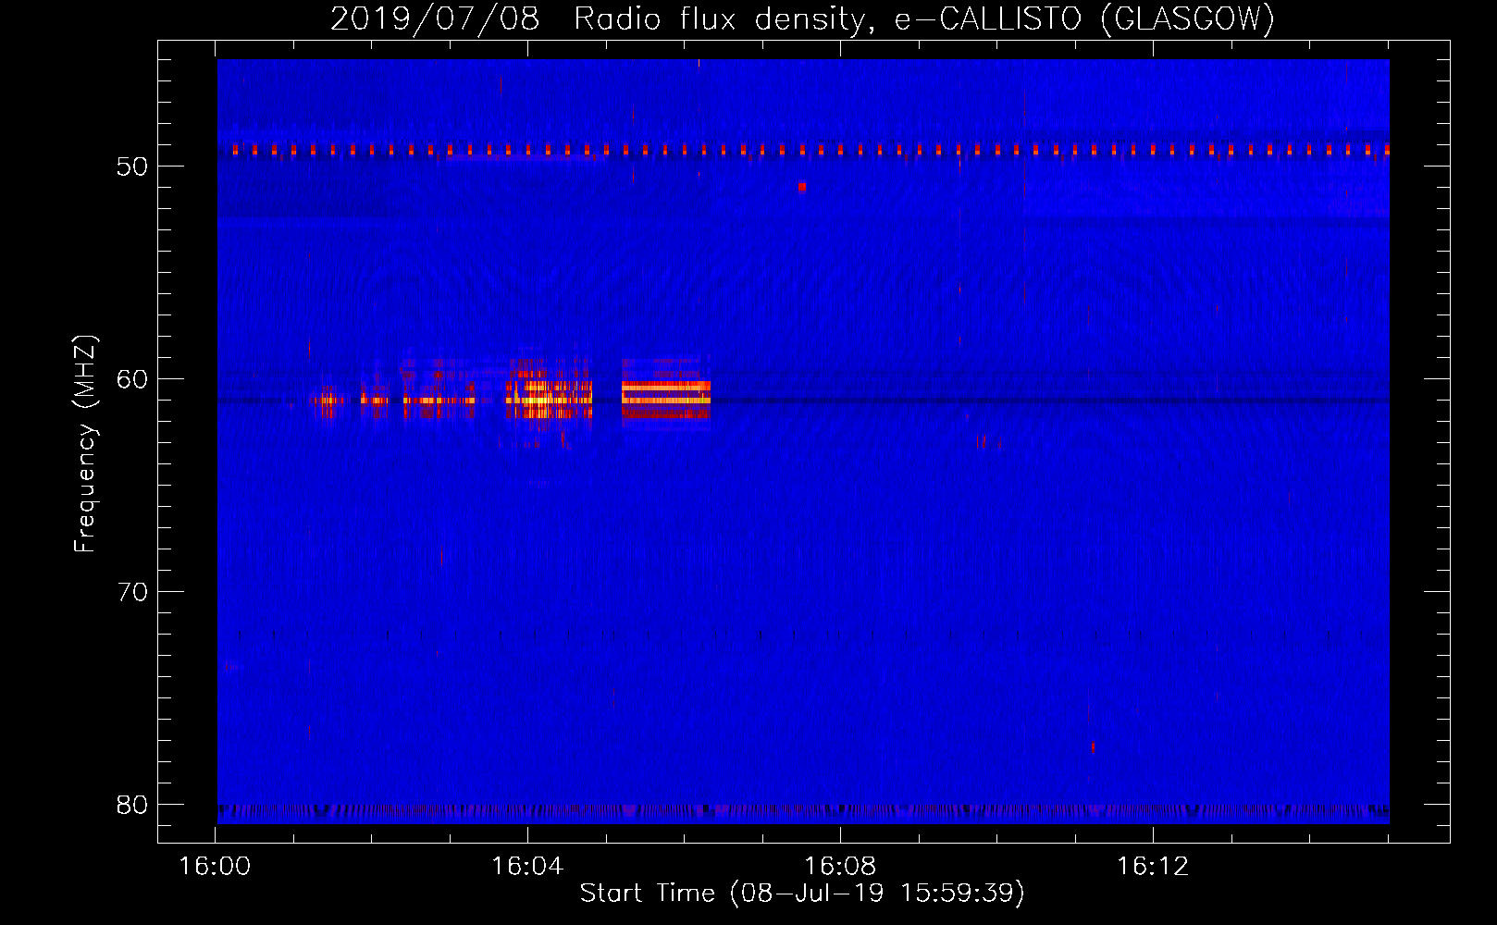Click the 16:08 time tick label
This screenshot has height=925, width=1497.
click(x=840, y=867)
